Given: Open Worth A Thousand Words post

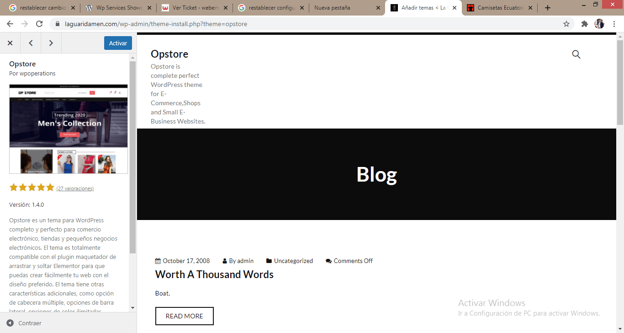Looking at the screenshot, I should (214, 274).
